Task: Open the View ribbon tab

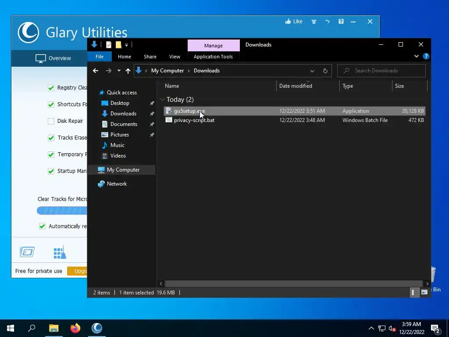Action: tap(175, 57)
